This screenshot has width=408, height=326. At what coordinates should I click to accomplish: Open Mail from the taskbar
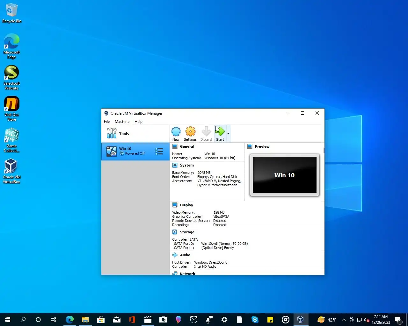(116, 320)
